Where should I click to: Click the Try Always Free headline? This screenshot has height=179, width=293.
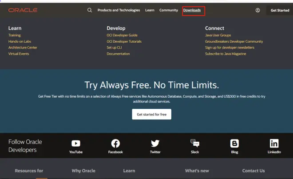(x=151, y=85)
